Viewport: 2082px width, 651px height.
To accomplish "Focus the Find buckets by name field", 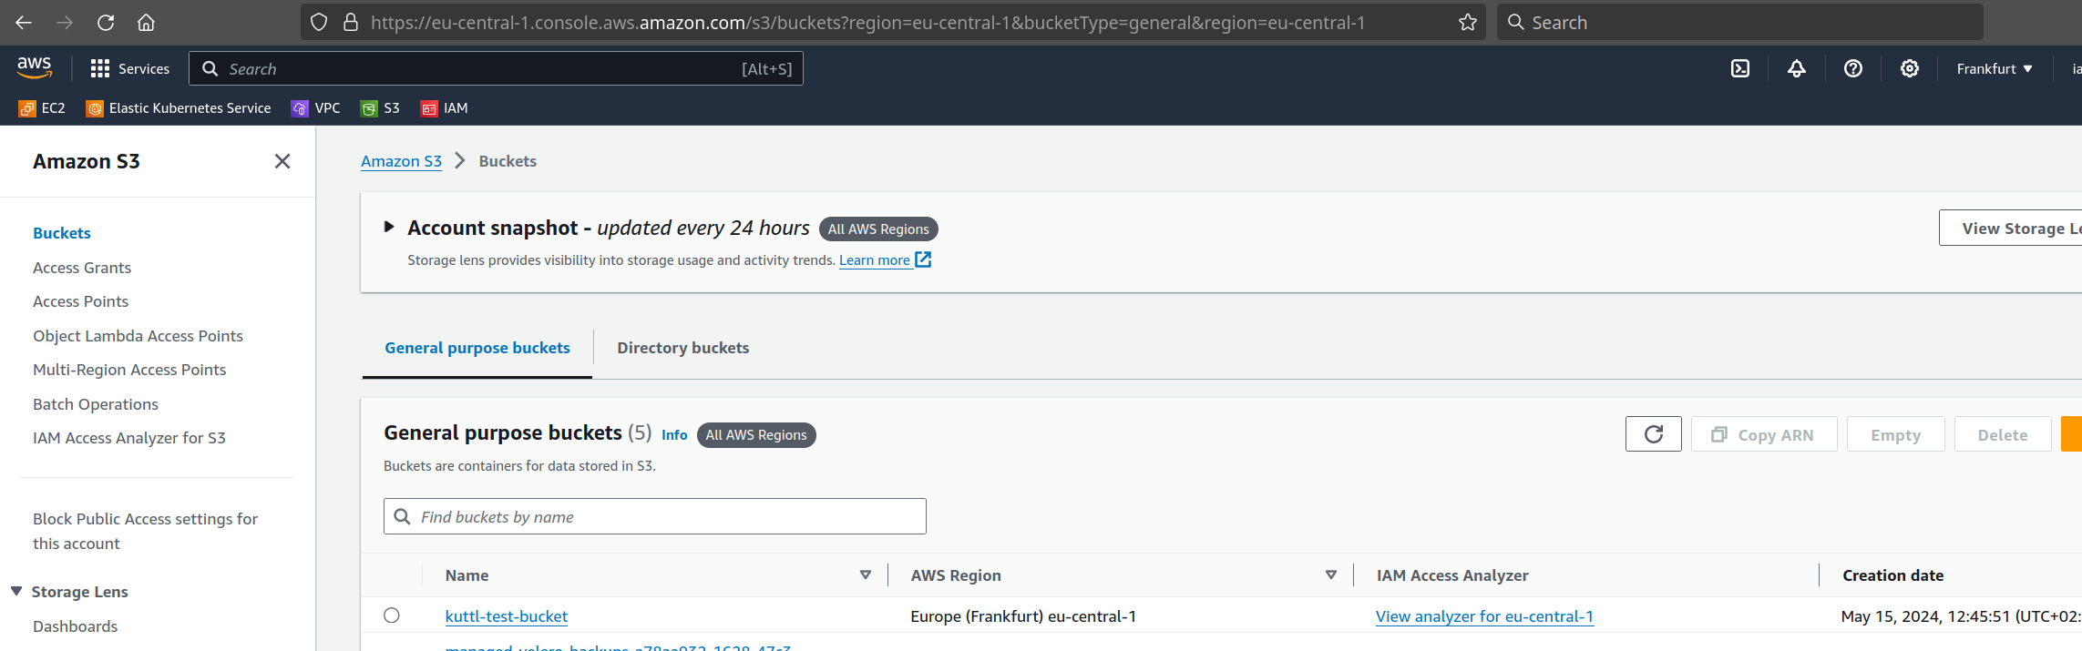I will (x=655, y=516).
